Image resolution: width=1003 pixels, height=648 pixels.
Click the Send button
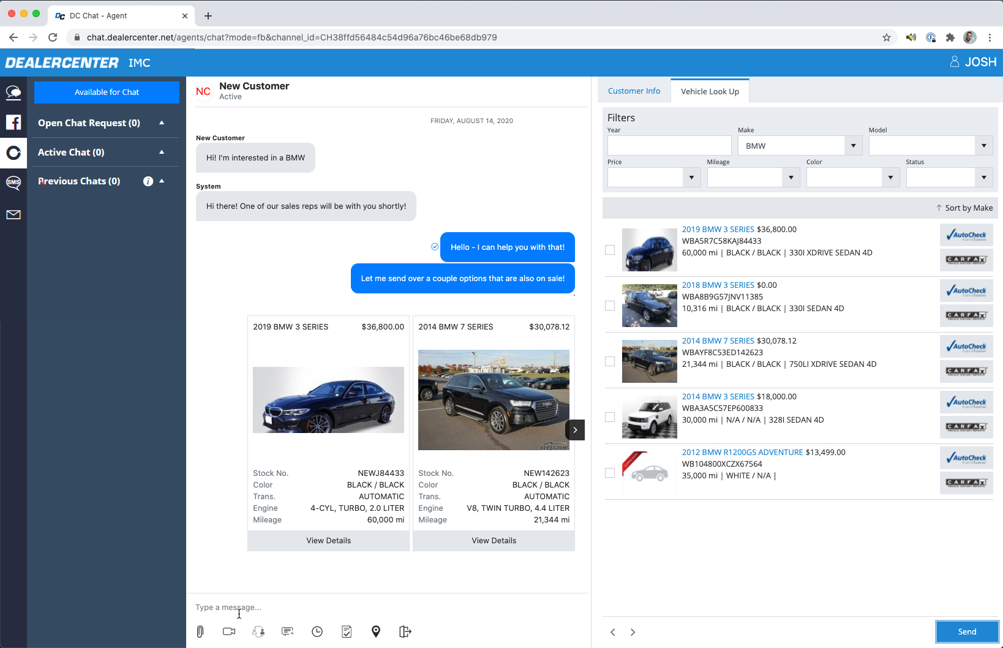pyautogui.click(x=967, y=631)
